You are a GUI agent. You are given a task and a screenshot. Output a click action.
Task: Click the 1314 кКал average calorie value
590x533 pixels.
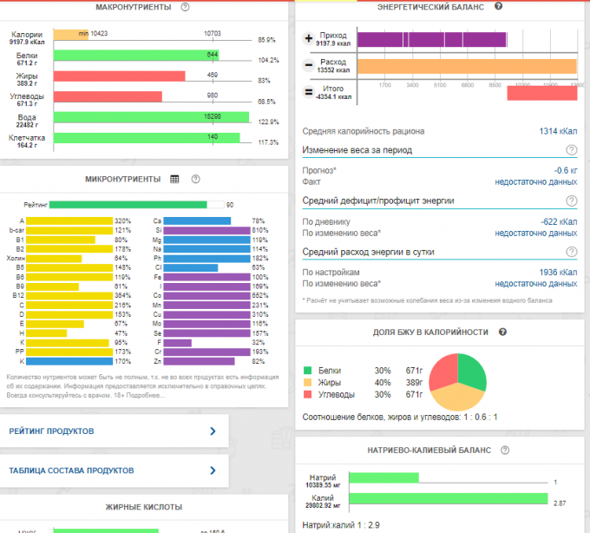pos(558,132)
